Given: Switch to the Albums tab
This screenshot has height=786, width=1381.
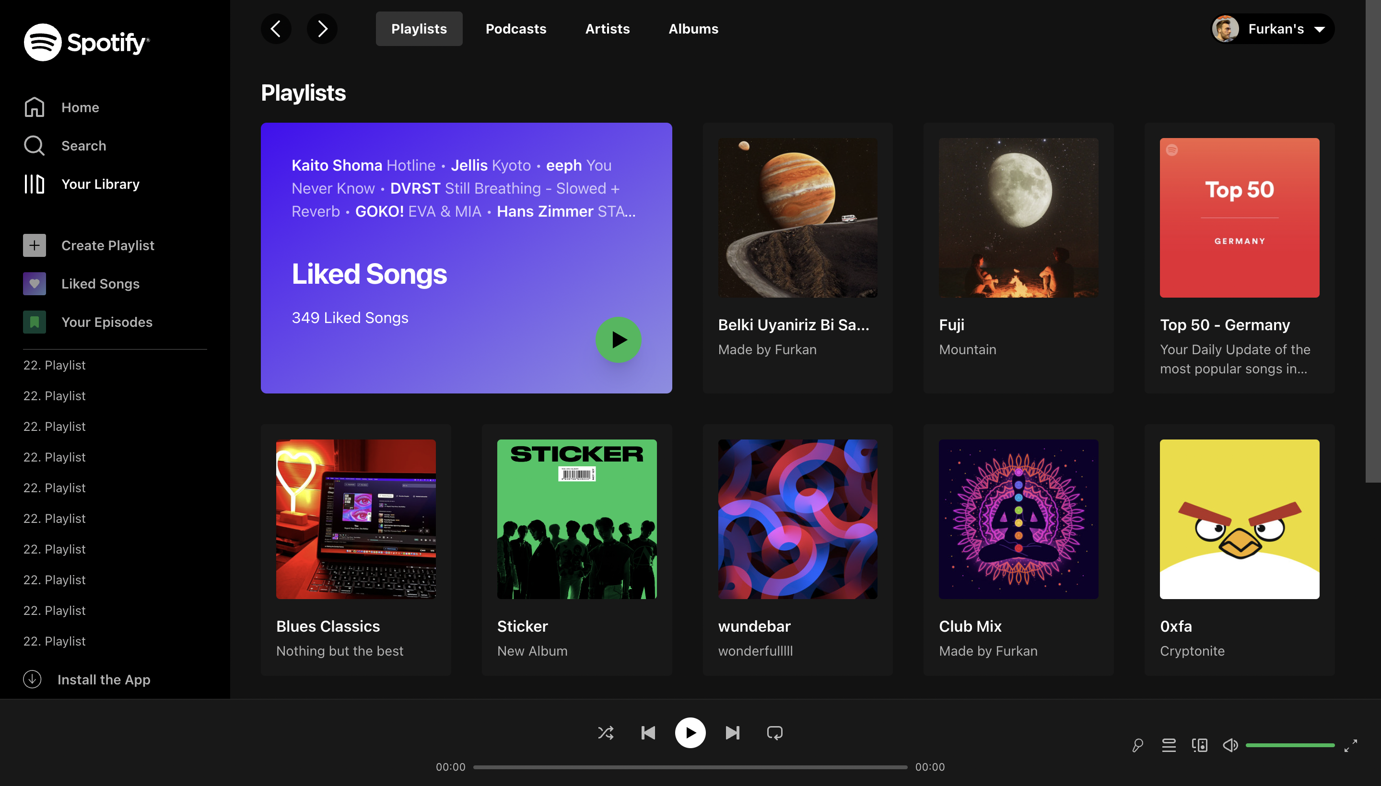Looking at the screenshot, I should (x=693, y=29).
